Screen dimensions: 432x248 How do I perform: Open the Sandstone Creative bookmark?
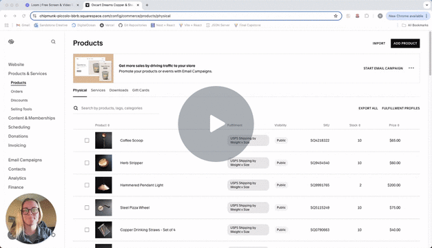pos(51,25)
